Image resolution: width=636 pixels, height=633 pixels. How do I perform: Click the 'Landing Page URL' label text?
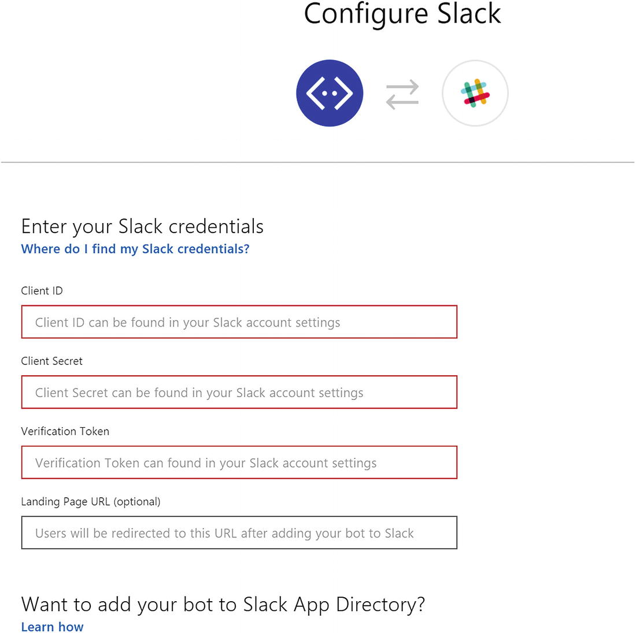click(65, 502)
